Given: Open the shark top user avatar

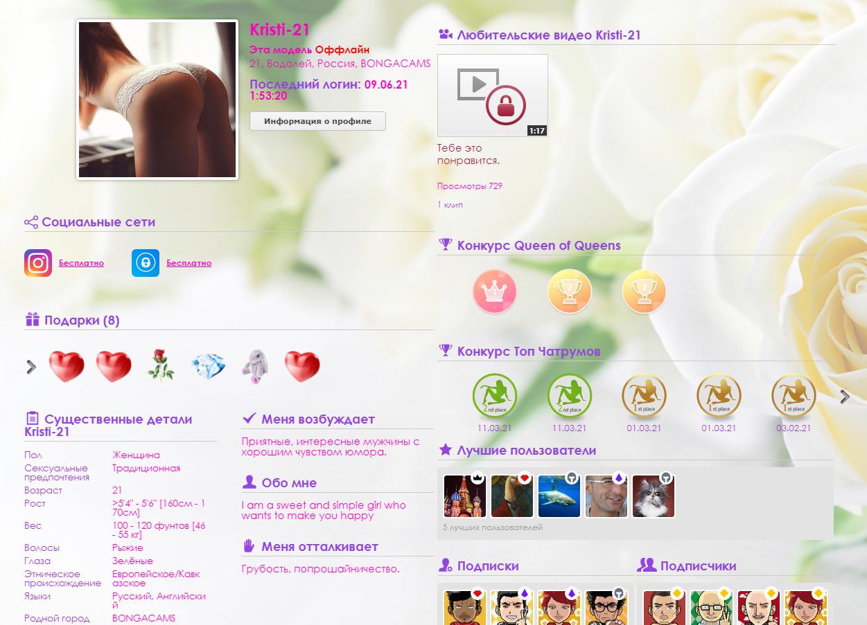Looking at the screenshot, I should point(559,496).
